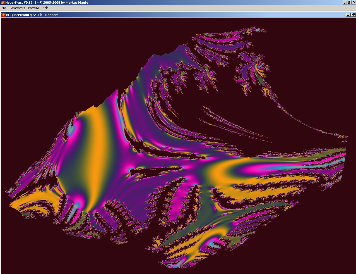Viewport: 356px width, 274px height.
Task: Open the Help menu
Action: pos(45,8)
